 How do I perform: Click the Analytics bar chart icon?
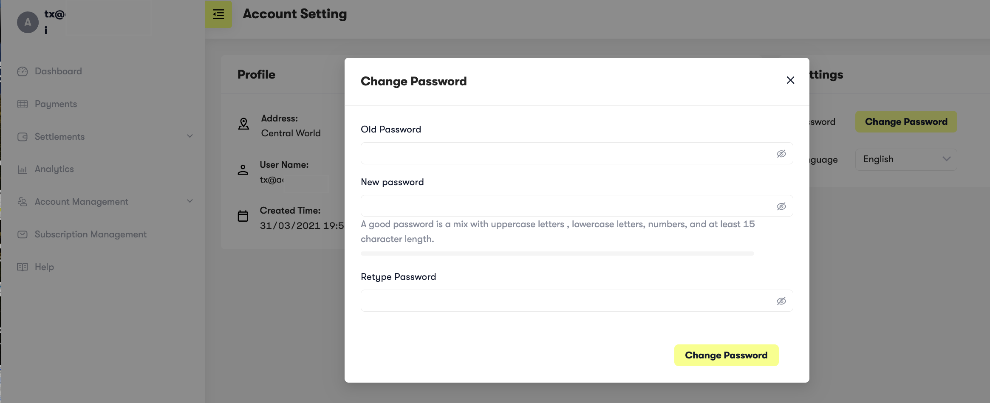coord(23,169)
